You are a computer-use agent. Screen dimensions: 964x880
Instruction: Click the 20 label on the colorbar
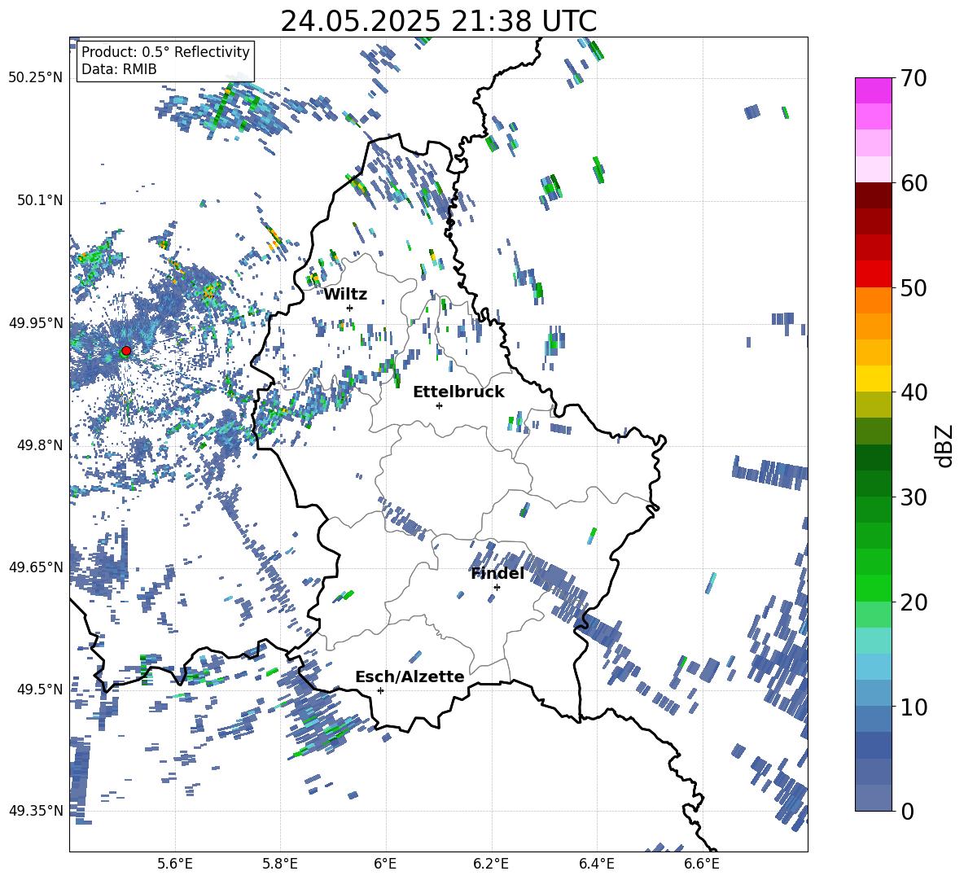pyautogui.click(x=914, y=602)
